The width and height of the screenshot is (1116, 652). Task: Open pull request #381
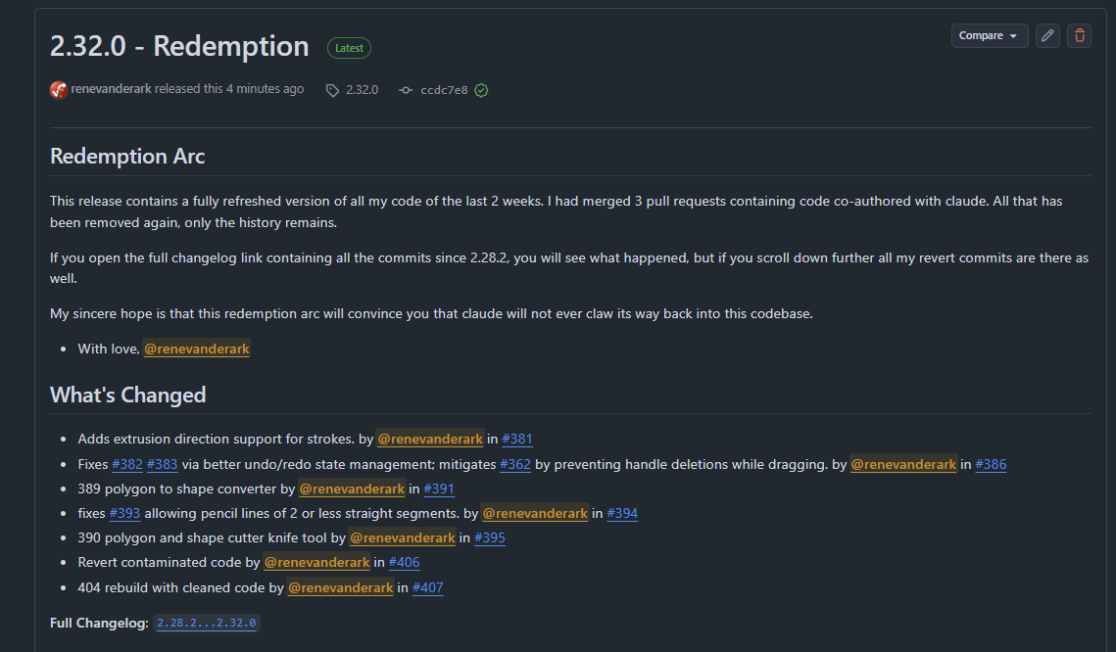pyautogui.click(x=517, y=439)
